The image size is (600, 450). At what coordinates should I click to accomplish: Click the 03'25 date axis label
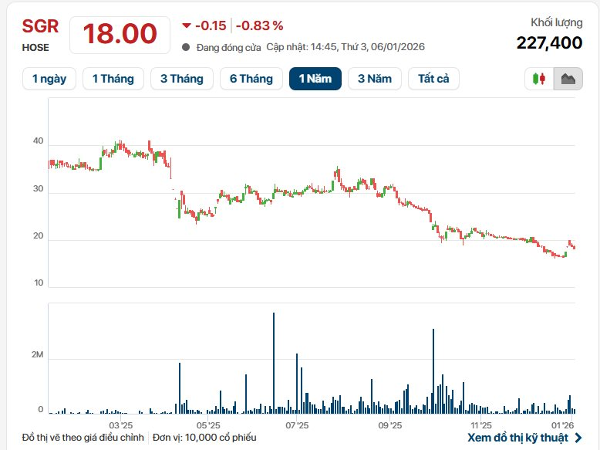[x=121, y=425]
